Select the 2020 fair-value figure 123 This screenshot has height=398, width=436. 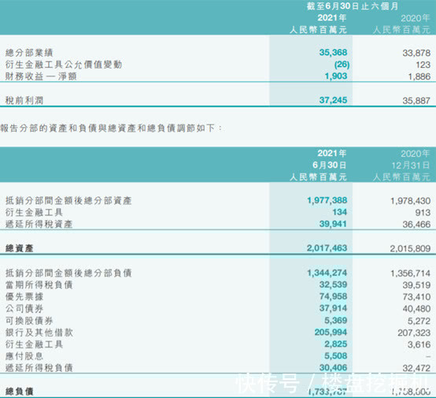(x=423, y=65)
